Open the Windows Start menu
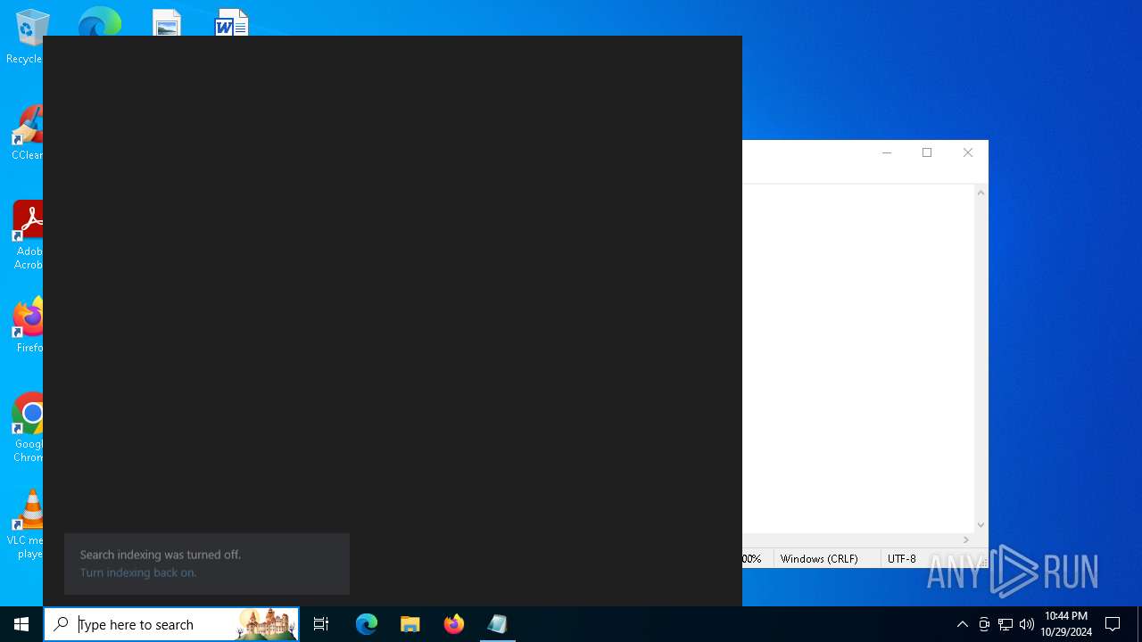 click(21, 624)
